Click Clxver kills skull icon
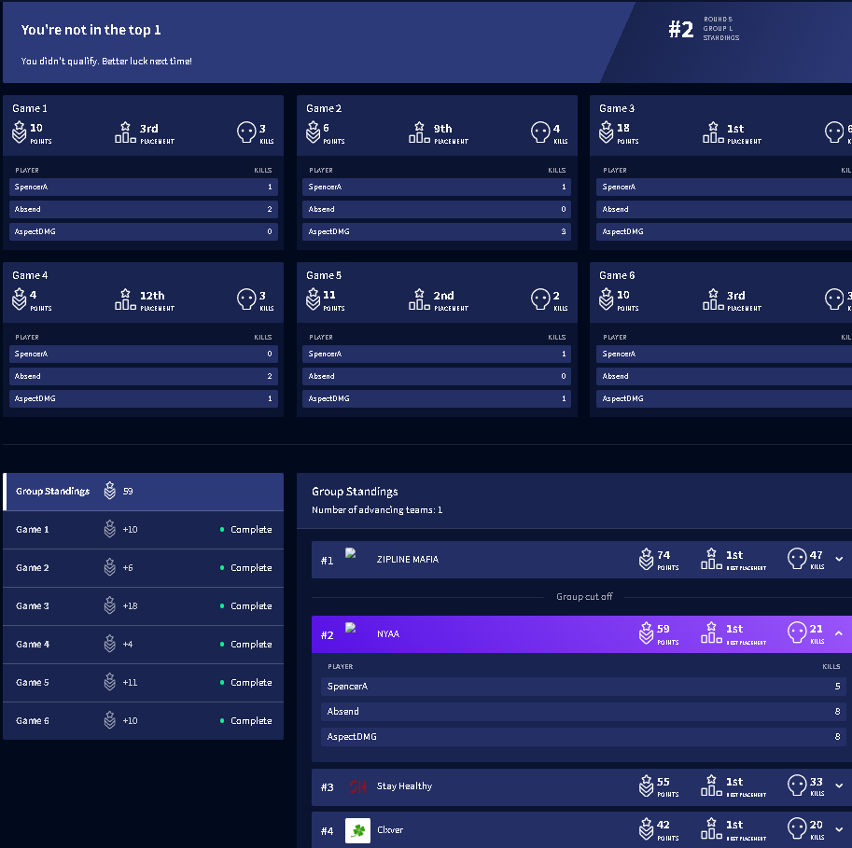This screenshot has height=848, width=852. [797, 828]
